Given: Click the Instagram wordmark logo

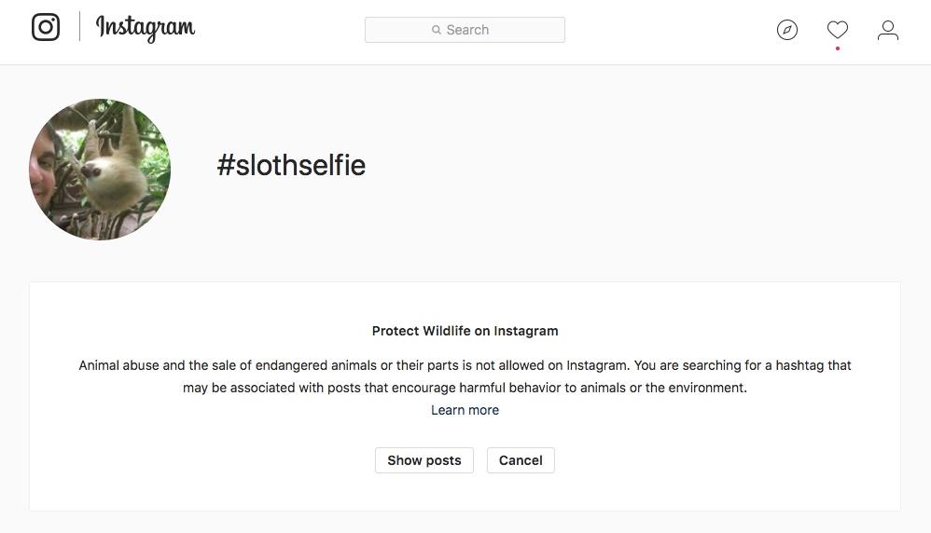Looking at the screenshot, I should click(146, 28).
